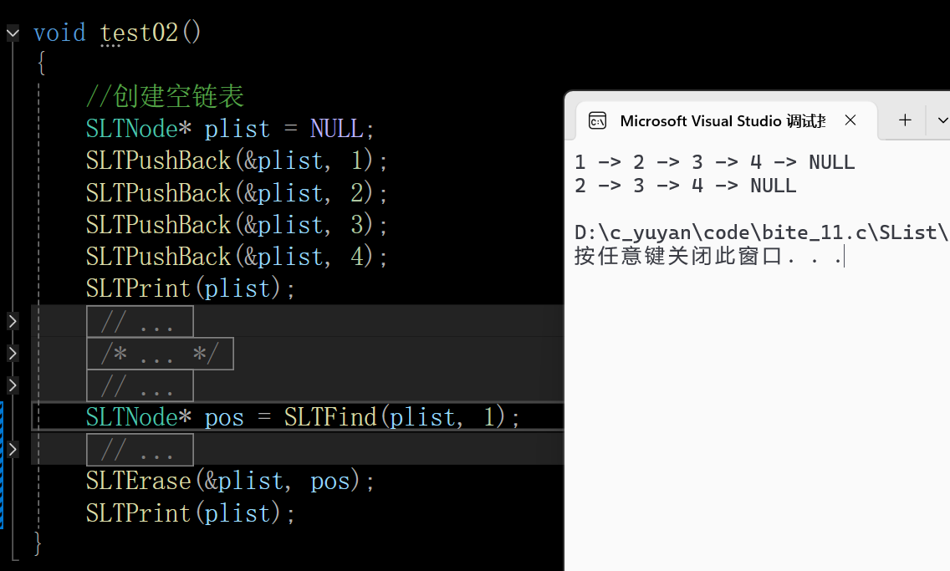950x571 pixels.
Task: Click the D:\c_yuyan\code path line
Action: (762, 232)
